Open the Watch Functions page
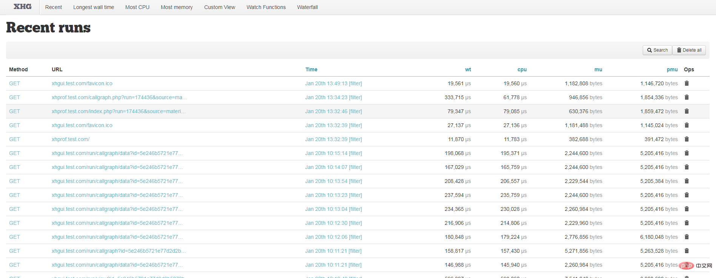 click(266, 7)
